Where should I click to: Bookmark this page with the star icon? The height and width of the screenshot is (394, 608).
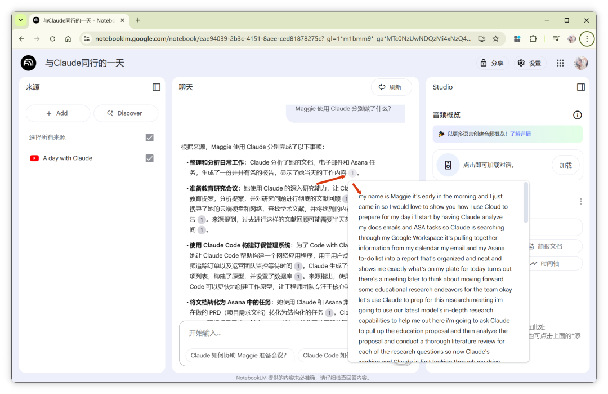click(495, 38)
